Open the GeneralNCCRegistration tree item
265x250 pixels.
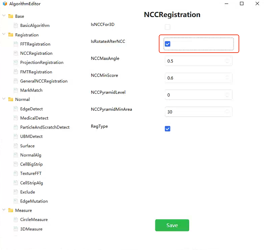click(44, 81)
